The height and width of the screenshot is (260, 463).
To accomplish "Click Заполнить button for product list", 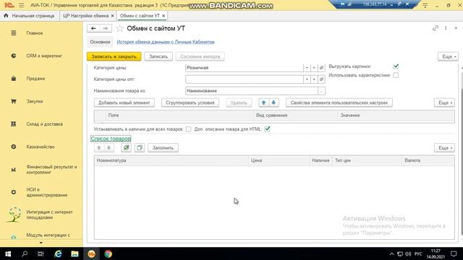I will 163,147.
